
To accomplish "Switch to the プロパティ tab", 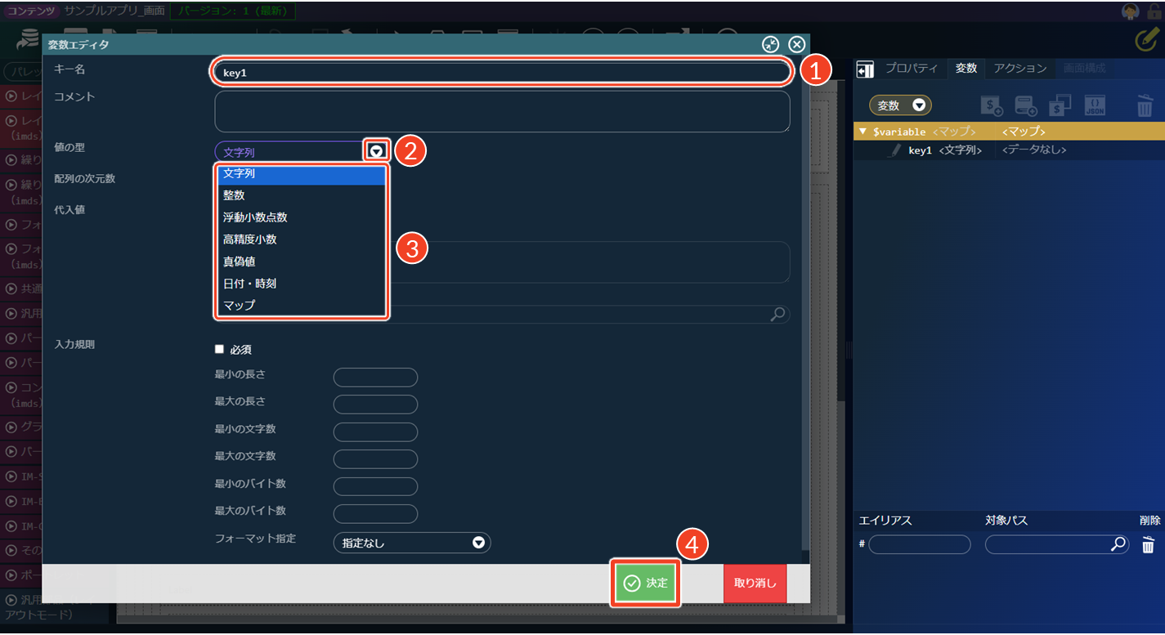I will pos(912,69).
